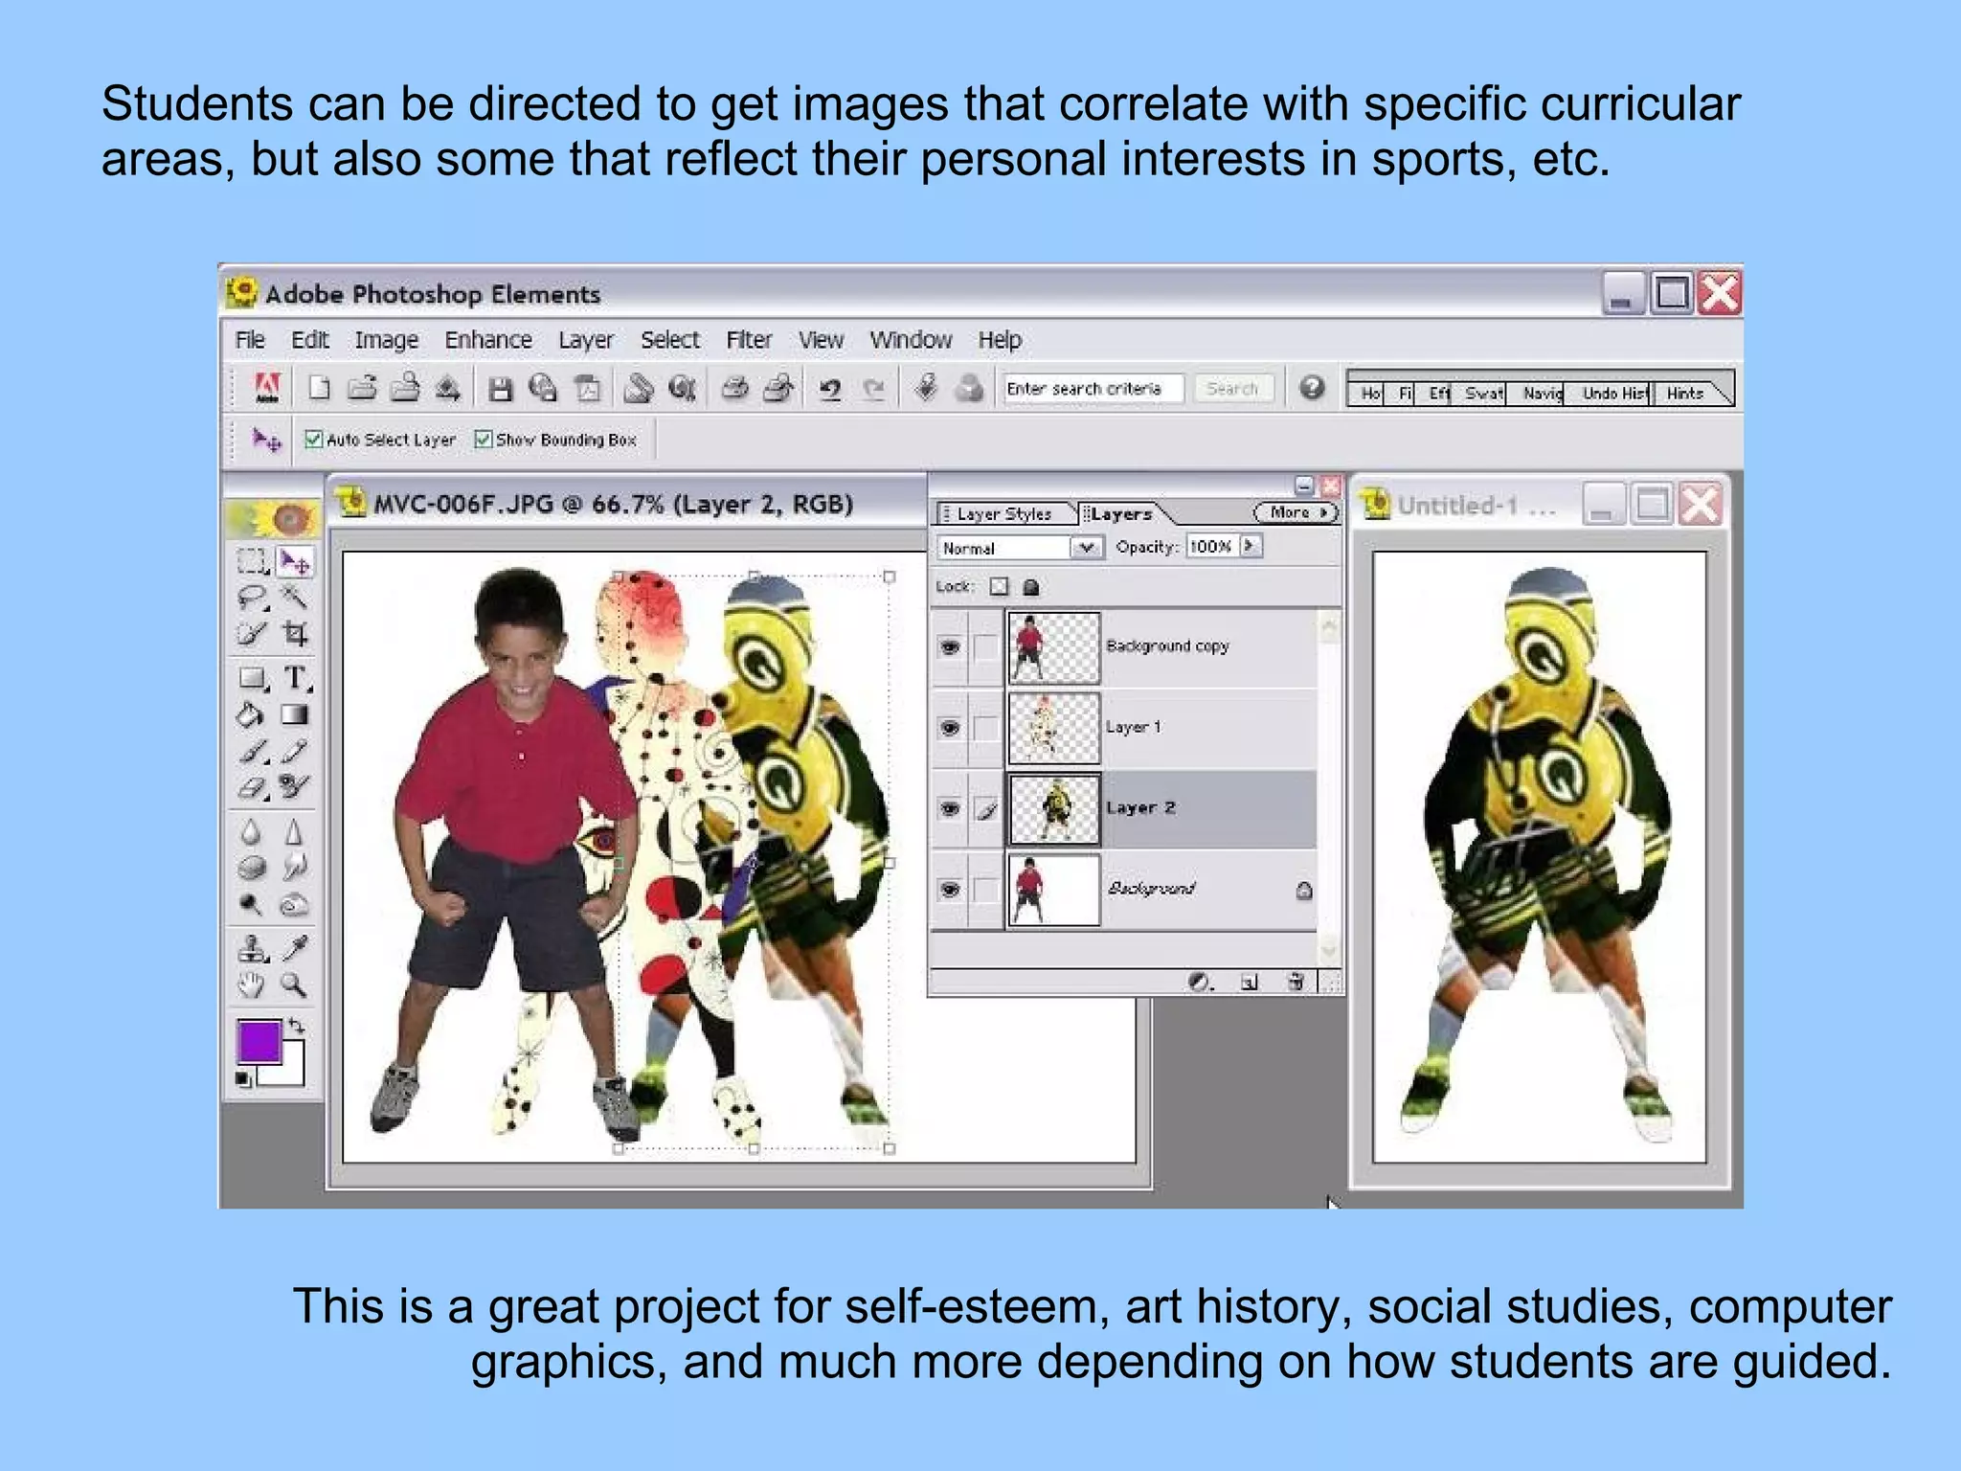This screenshot has height=1471, width=1961.
Task: Toggle lock all padlock icon
Action: coord(1031,587)
